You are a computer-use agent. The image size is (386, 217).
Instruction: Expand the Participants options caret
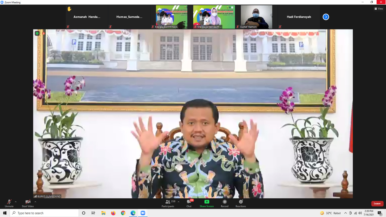tap(179, 202)
